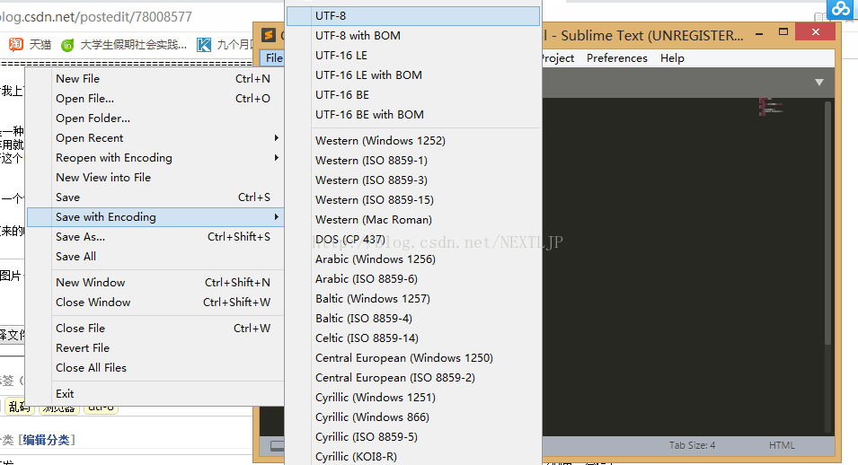Select UTF-16 BE encoding

[x=413, y=94]
